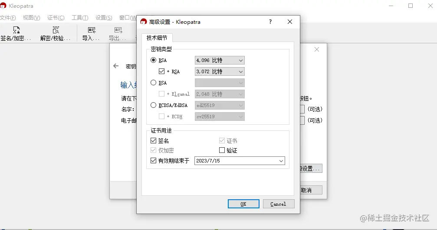Toggle the + RSA subkey checkbox
Screen dimensions: 437x230
161,71
